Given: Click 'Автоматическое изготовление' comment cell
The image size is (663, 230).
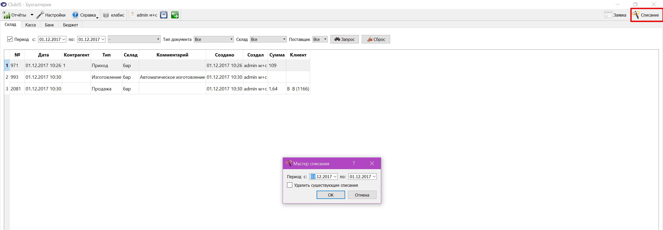Looking at the screenshot, I should 172,77.
